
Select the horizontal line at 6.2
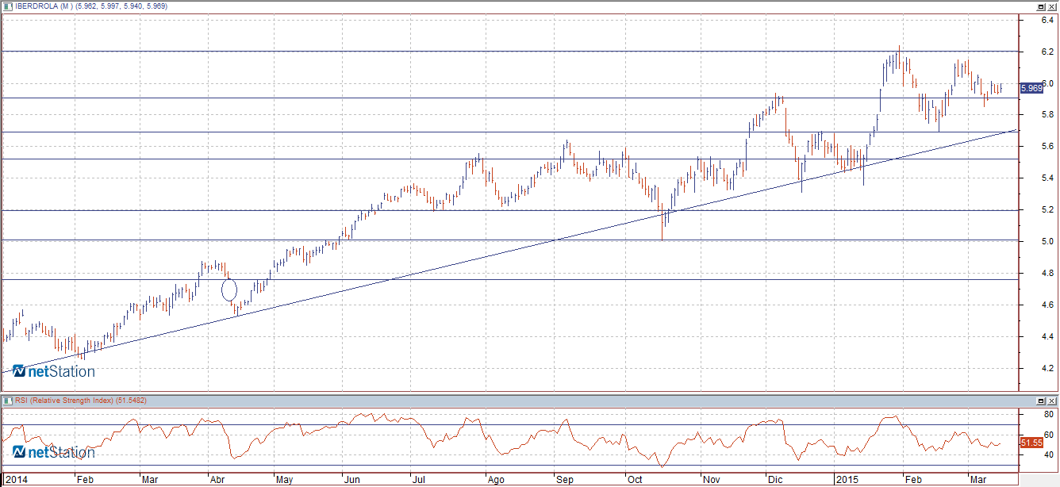(509, 51)
